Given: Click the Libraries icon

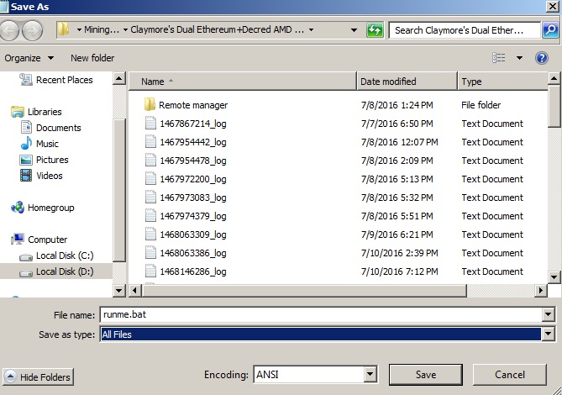Looking at the screenshot, I should tap(17, 112).
